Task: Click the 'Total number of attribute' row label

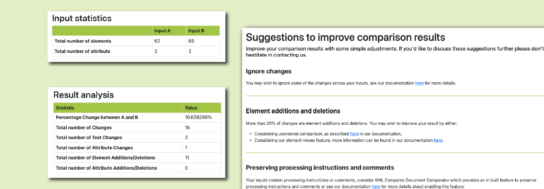Action: (82, 51)
